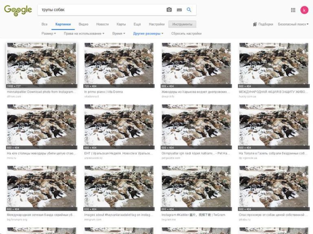The image size is (313, 234).
Task: Click "Instagram #Katiller" caption text
Action: [x=193, y=215]
